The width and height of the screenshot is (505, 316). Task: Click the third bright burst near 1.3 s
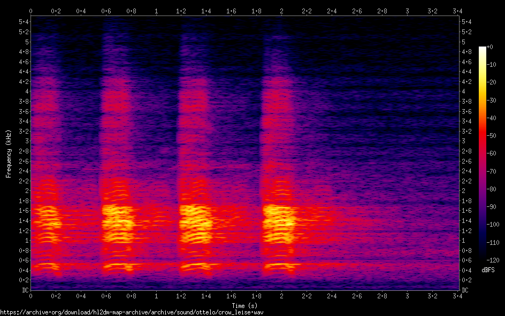195,219
